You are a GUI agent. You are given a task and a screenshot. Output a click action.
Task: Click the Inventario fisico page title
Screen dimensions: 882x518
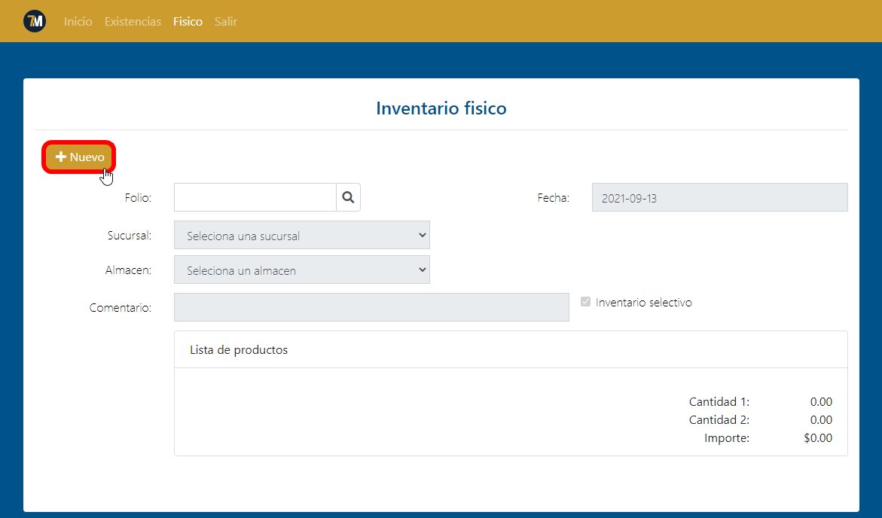[441, 108]
